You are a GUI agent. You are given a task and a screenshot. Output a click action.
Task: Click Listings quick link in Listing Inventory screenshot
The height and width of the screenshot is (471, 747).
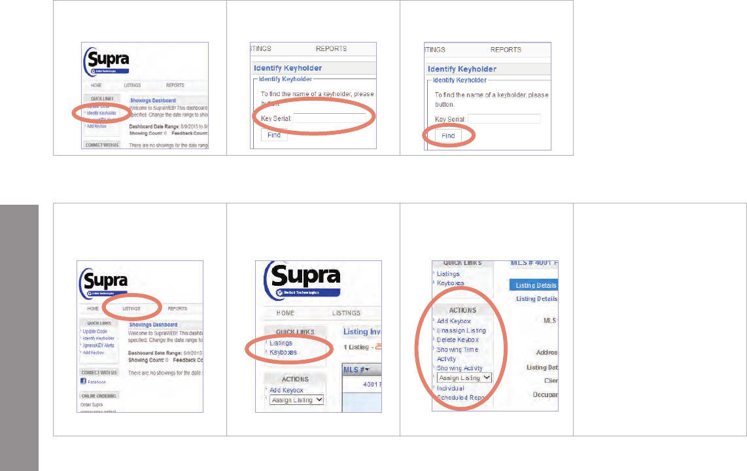(x=281, y=343)
